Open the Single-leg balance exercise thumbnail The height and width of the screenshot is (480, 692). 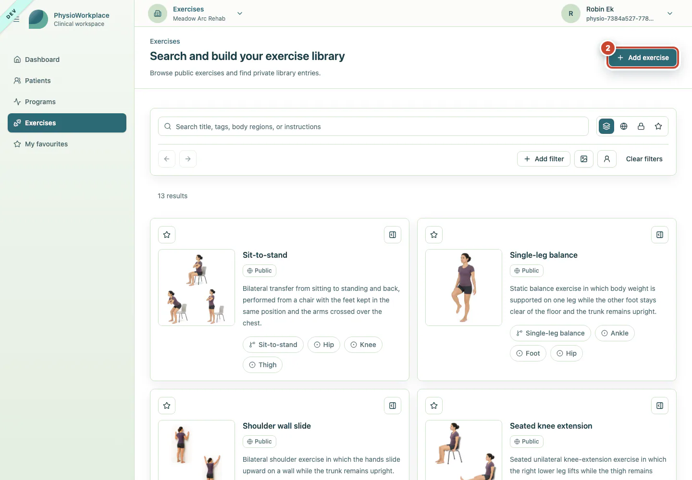pyautogui.click(x=464, y=288)
